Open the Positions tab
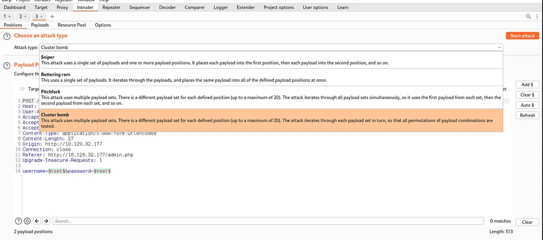Screen dimensions: 543x240 13,25
